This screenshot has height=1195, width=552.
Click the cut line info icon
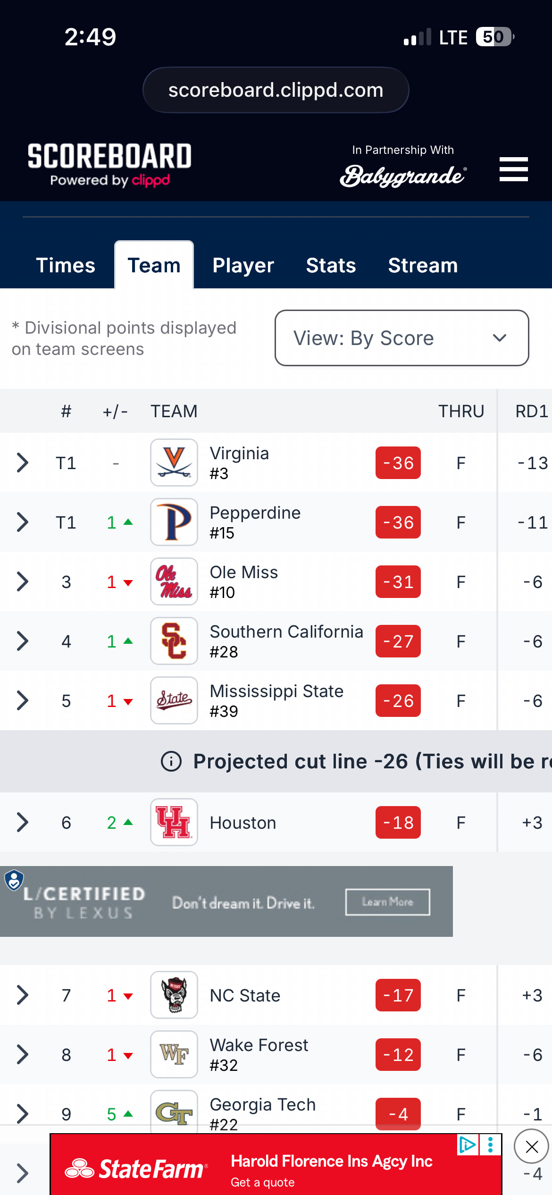[171, 761]
